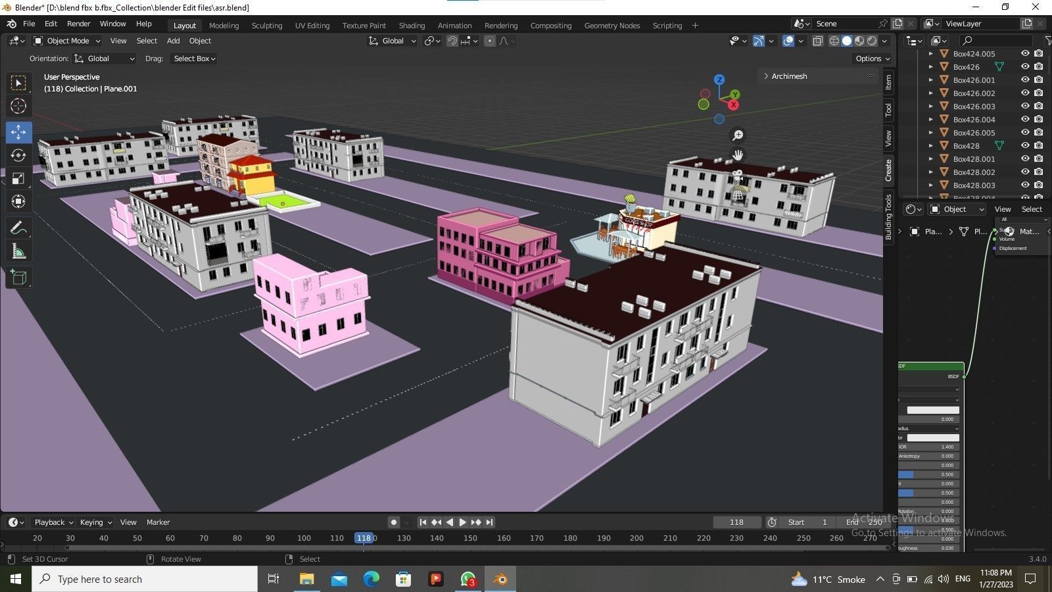Disable Box426.001 in renders
1052x592 pixels.
[1039, 80]
